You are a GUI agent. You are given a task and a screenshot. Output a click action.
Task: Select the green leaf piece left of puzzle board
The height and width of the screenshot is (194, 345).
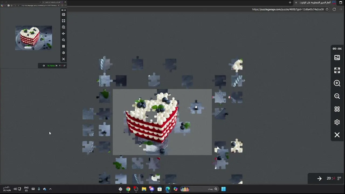tap(104, 96)
